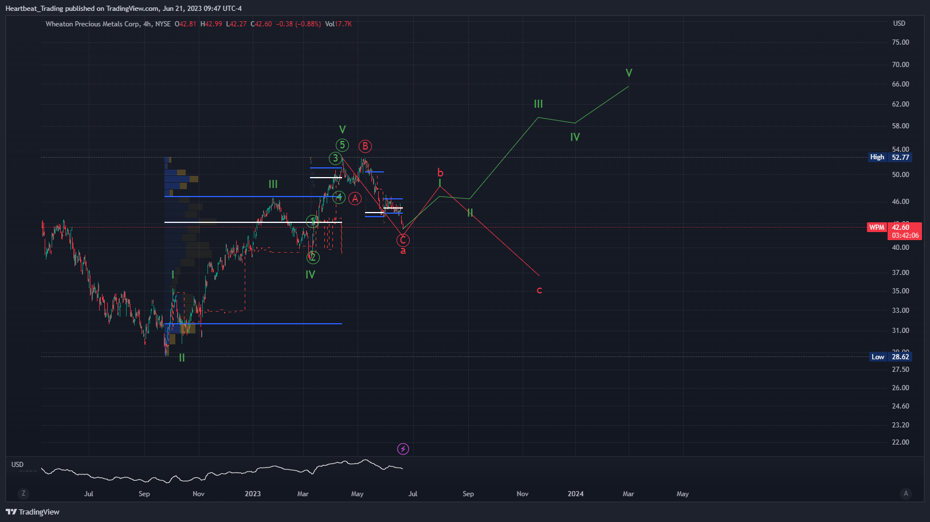Click the Heartbeat_Trading published header text
The height and width of the screenshot is (522, 930).
pos(124,9)
